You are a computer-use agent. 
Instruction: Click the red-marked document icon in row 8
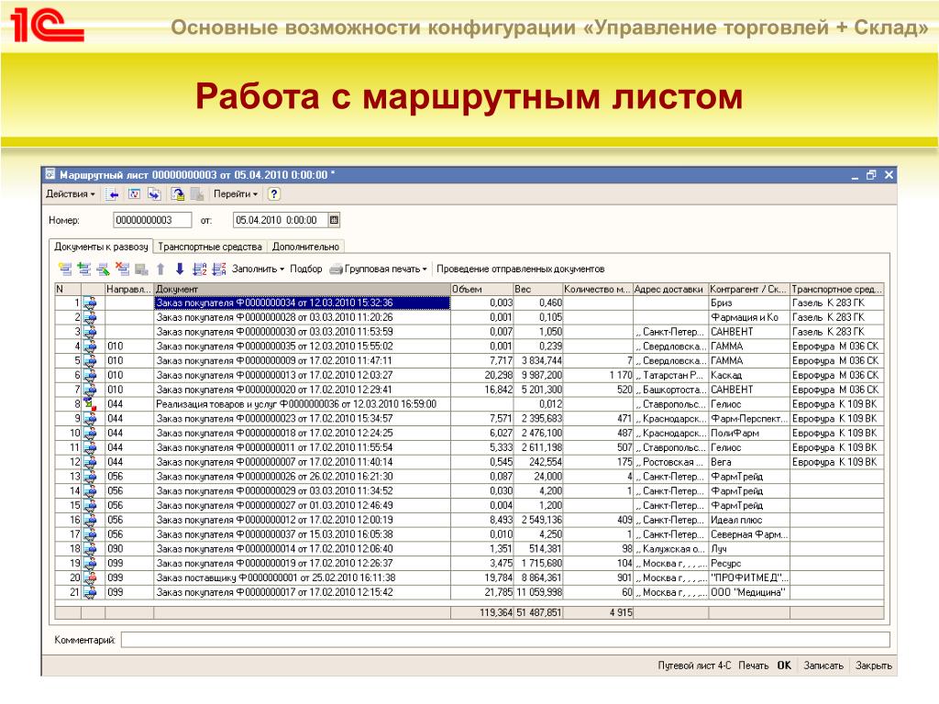tap(90, 404)
